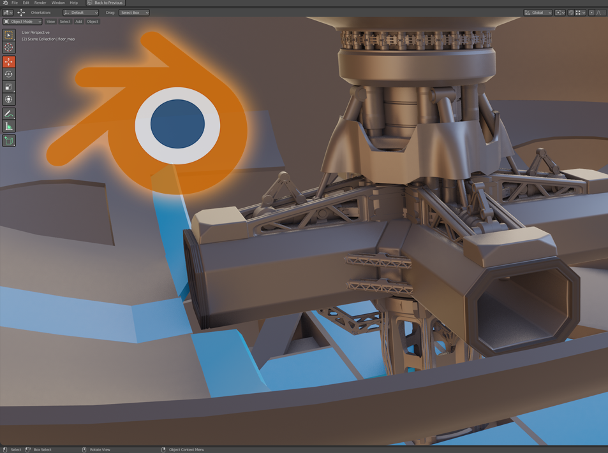Select the Rotate tool
This screenshot has height=453, width=608.
(x=9, y=75)
